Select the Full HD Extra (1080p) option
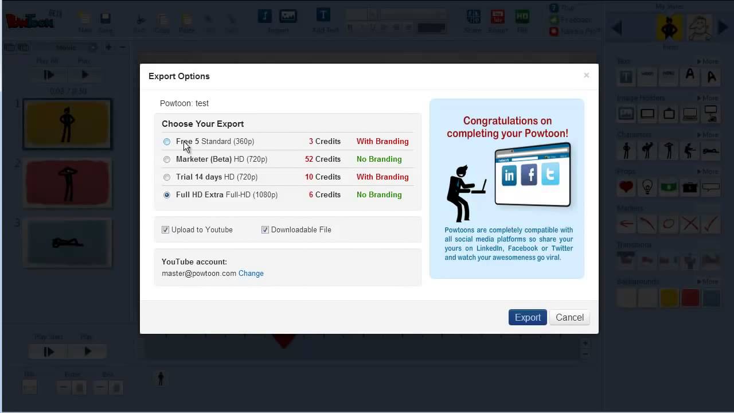The image size is (734, 413). tap(167, 195)
